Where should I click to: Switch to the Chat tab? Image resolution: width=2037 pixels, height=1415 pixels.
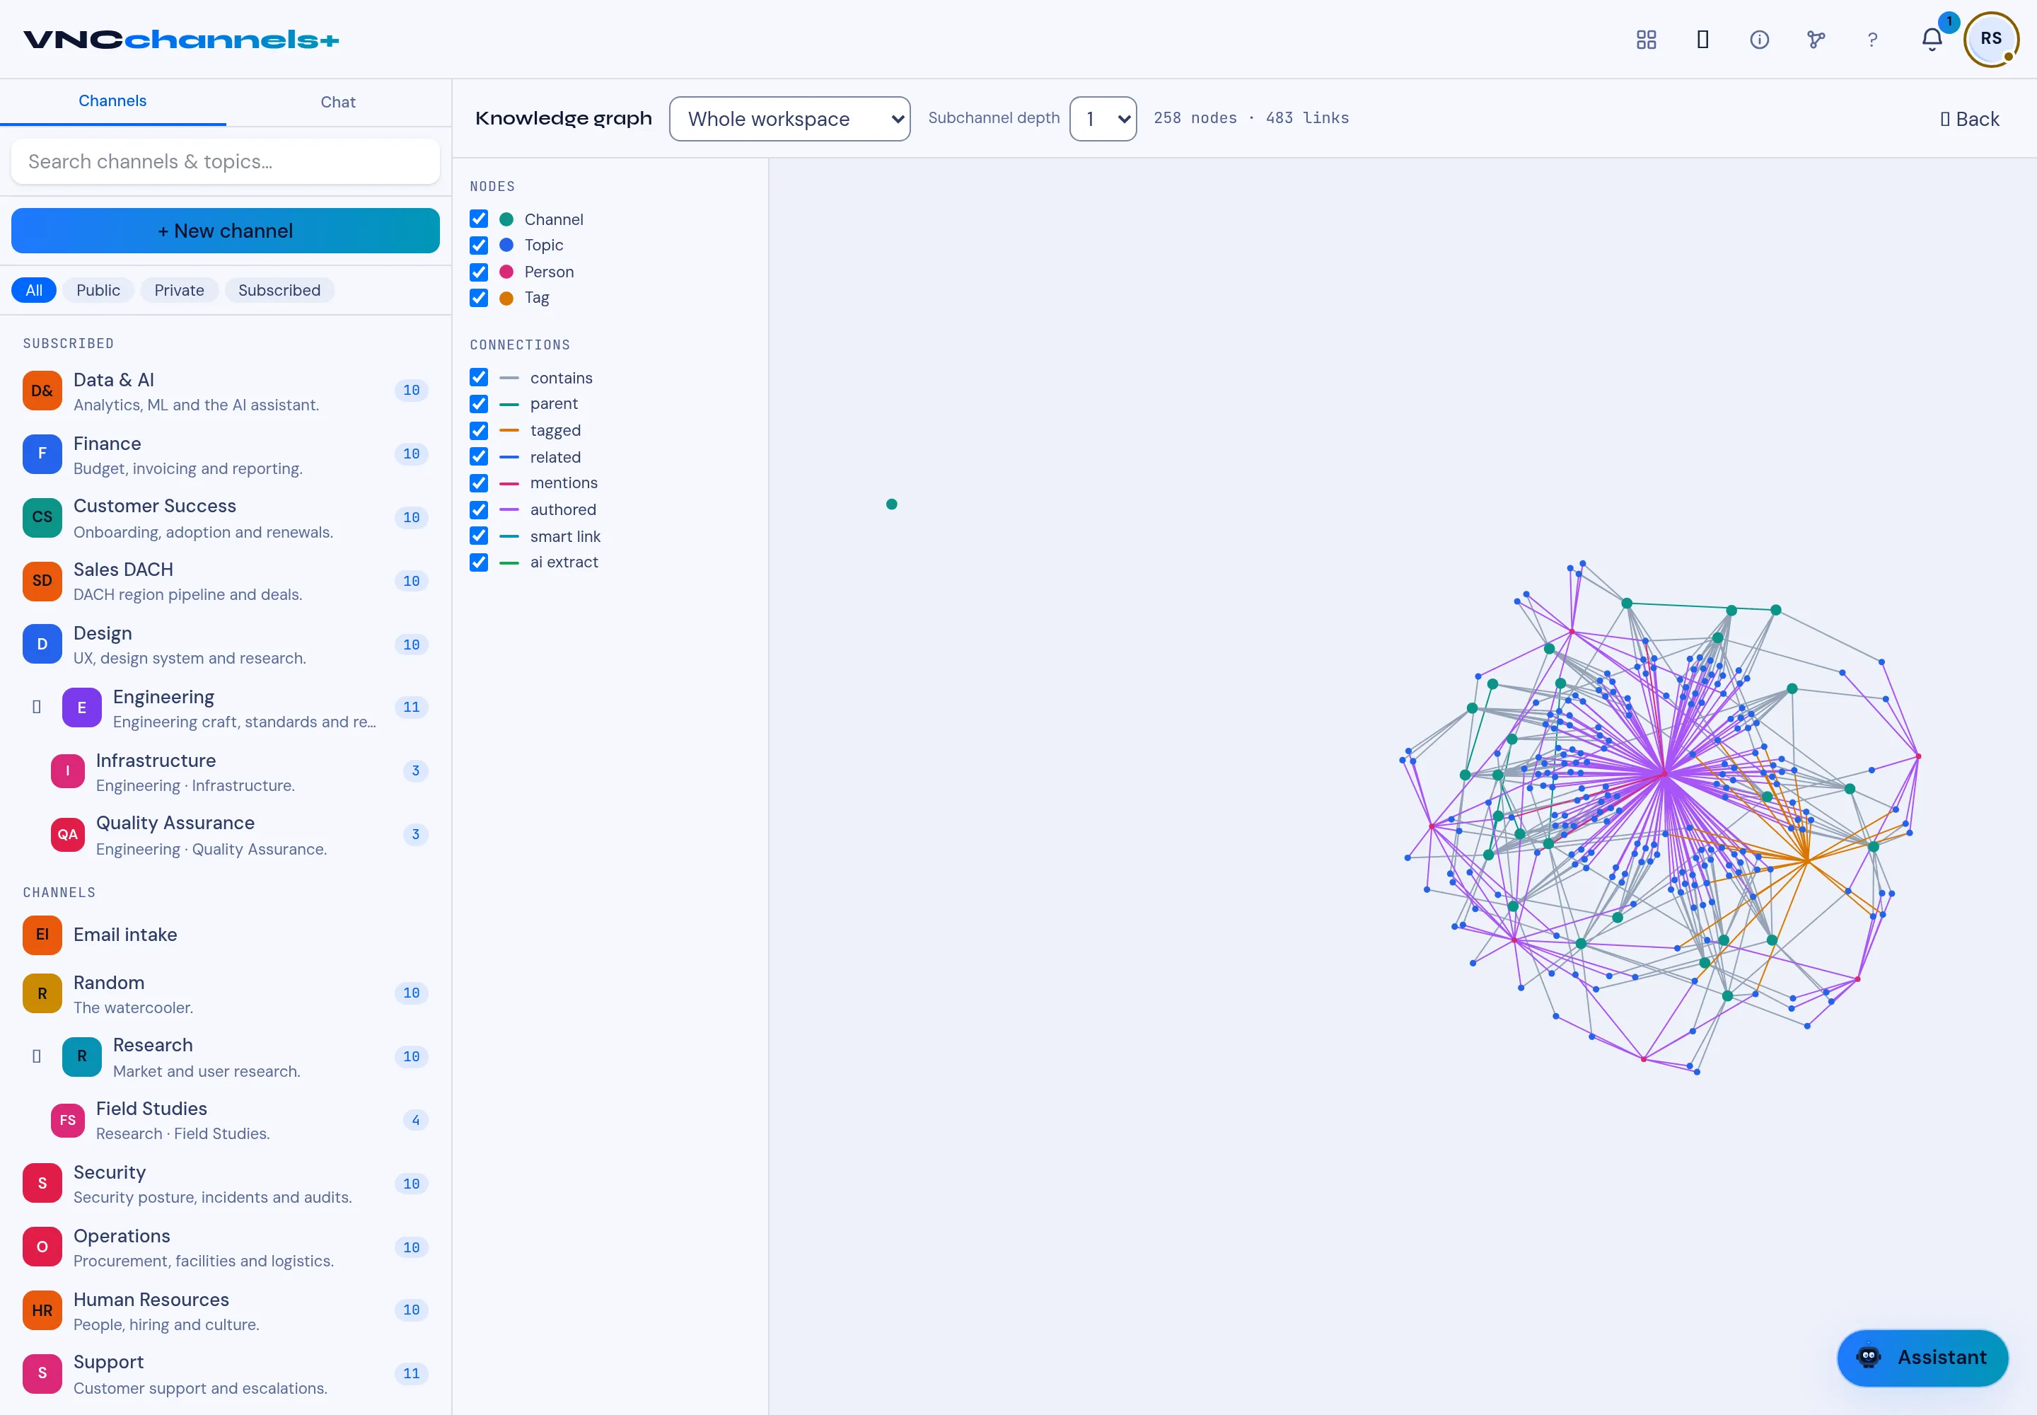point(337,102)
